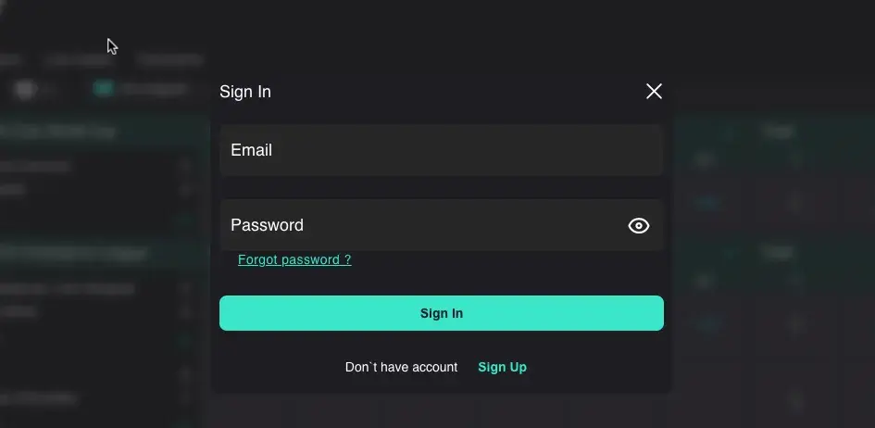This screenshot has width=875, height=428.
Task: Click the "Don`t have account" text
Action: (x=401, y=367)
